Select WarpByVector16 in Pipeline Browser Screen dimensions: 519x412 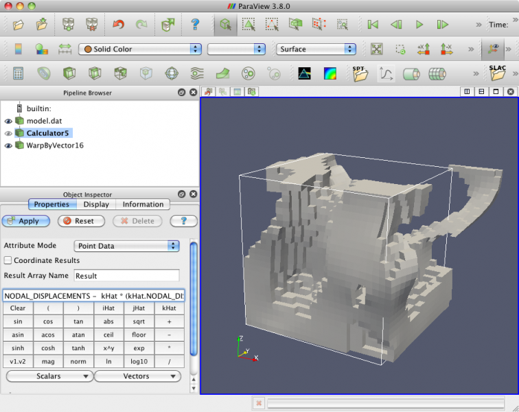pyautogui.click(x=55, y=146)
